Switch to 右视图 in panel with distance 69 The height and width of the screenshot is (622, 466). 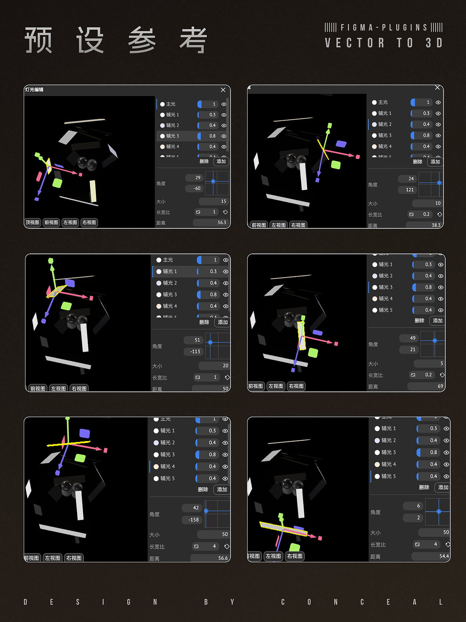point(296,386)
